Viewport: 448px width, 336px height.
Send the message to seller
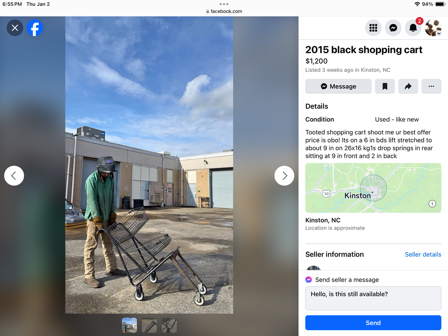click(x=373, y=323)
